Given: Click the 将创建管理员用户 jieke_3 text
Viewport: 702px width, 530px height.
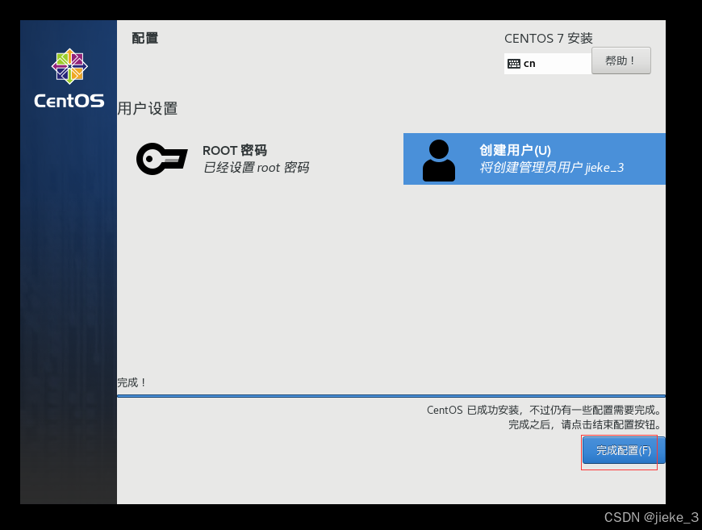Looking at the screenshot, I should point(552,168).
